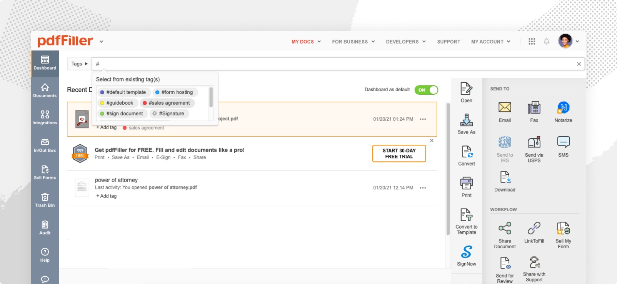Click the user profile avatar

[565, 41]
